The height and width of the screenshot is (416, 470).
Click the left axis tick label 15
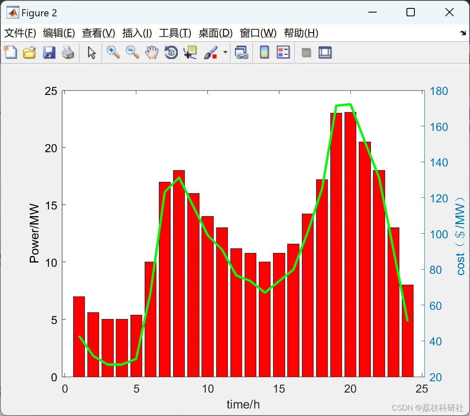tap(51, 206)
